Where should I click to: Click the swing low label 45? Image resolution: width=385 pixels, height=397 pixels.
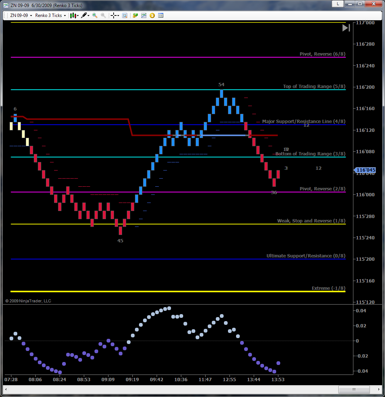pyautogui.click(x=120, y=240)
